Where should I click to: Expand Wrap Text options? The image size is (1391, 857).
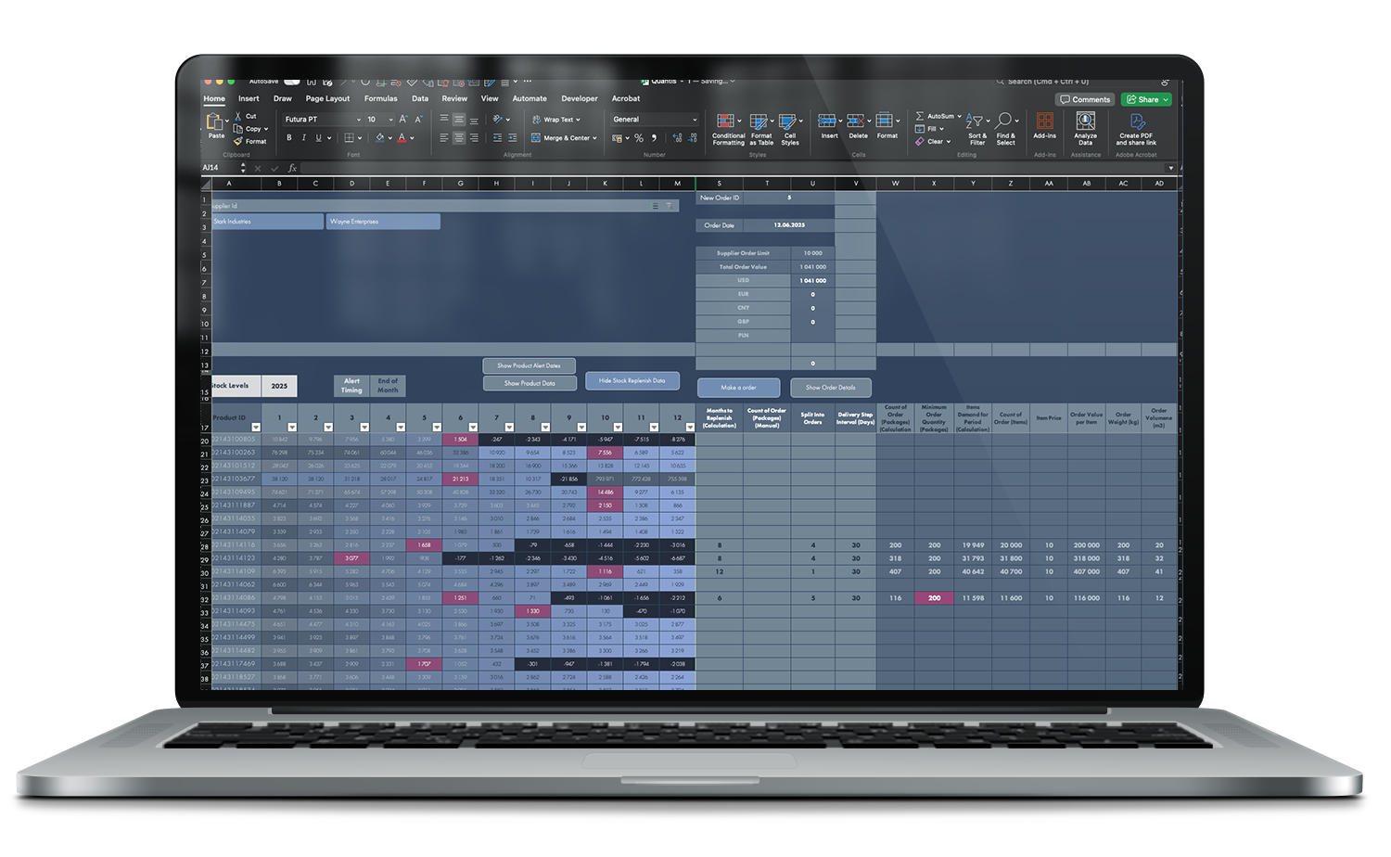pos(578,120)
